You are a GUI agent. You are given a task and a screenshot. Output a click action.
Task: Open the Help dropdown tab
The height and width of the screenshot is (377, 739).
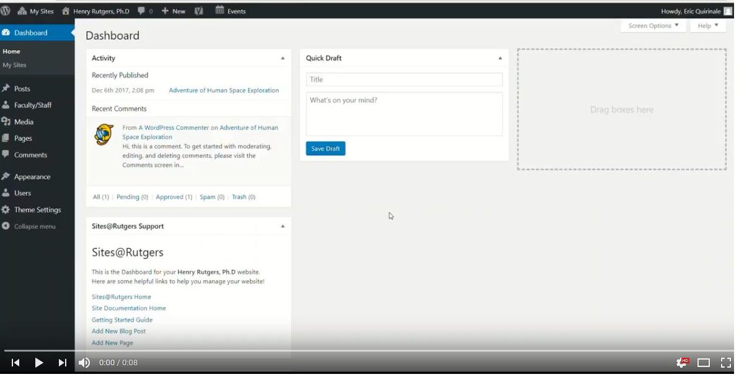click(707, 26)
